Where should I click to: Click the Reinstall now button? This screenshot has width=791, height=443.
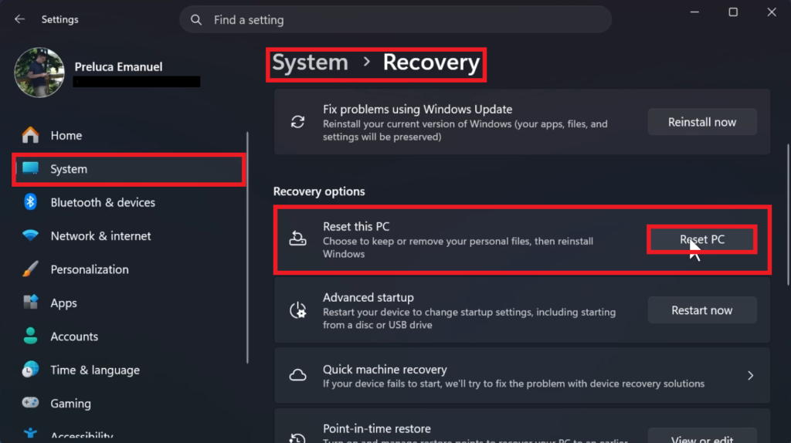coord(701,122)
